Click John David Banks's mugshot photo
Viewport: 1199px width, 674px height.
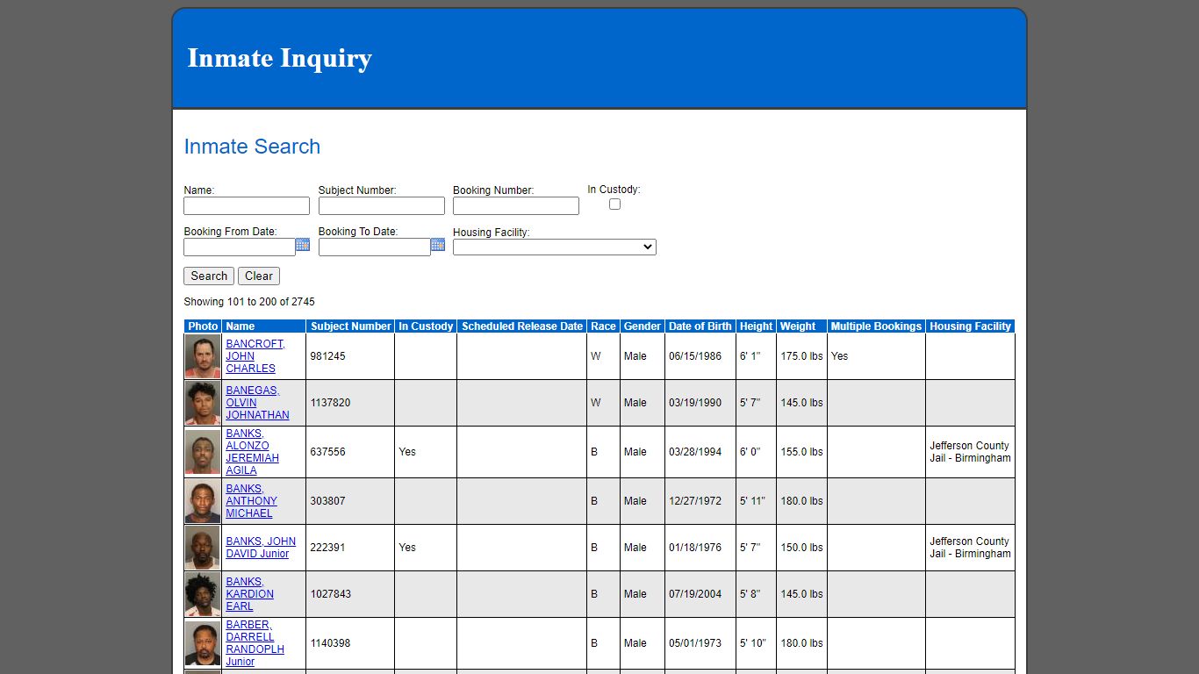(203, 548)
